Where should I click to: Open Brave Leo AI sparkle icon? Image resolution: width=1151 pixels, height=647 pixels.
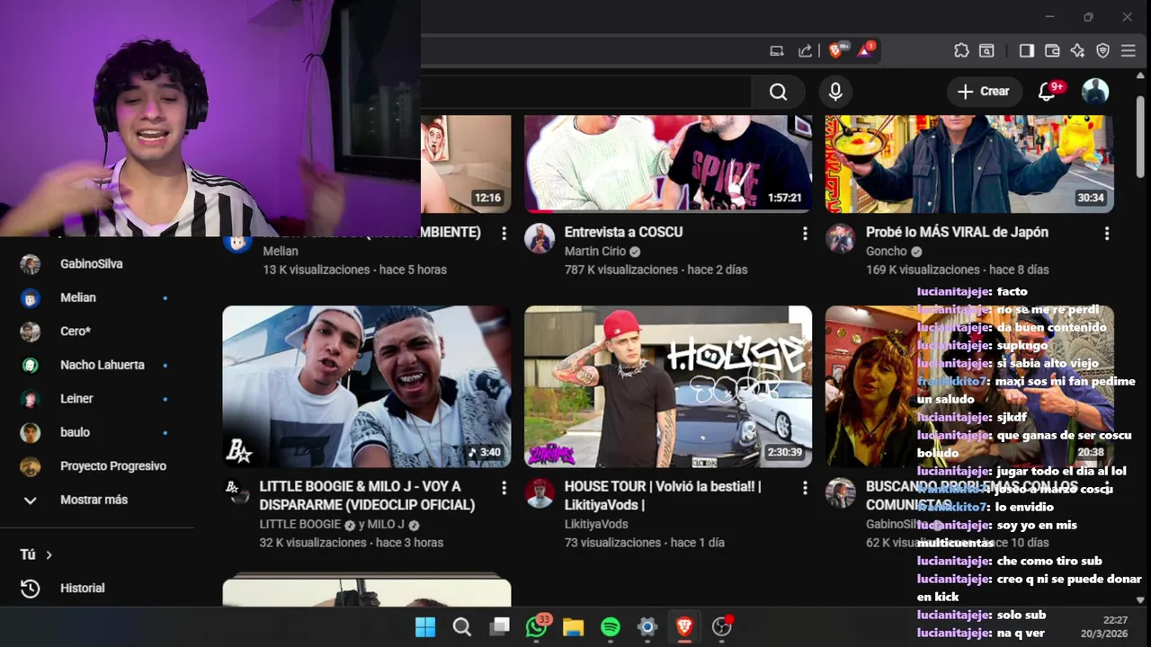[1077, 51]
